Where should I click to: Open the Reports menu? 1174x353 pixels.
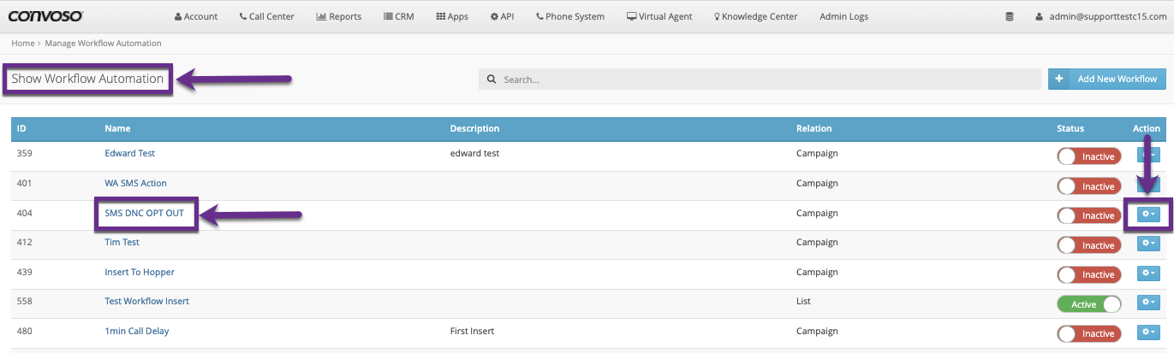pyautogui.click(x=338, y=16)
